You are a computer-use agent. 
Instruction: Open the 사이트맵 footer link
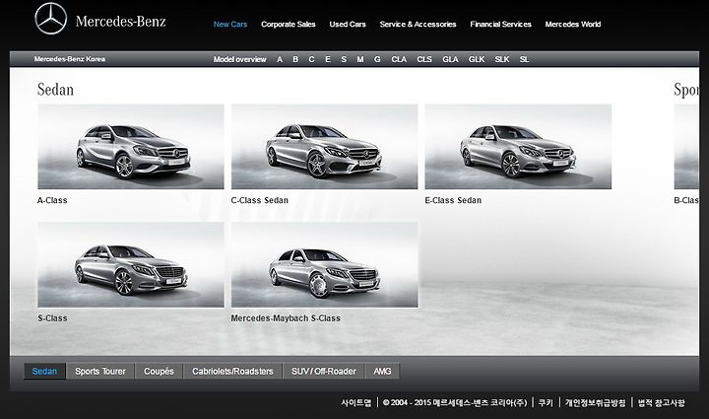point(356,402)
